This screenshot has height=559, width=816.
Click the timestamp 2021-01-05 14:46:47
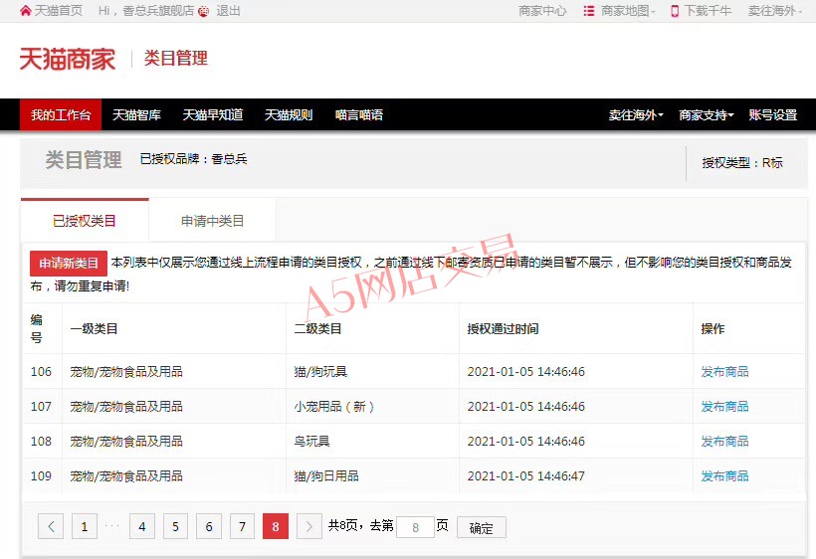click(525, 475)
